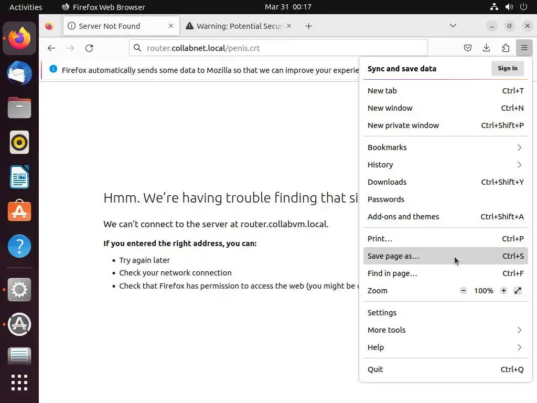The image size is (537, 403).
Task: Zoom in with the plus button
Action: pyautogui.click(x=503, y=291)
